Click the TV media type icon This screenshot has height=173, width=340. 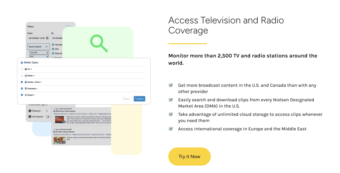(x=26, y=69)
